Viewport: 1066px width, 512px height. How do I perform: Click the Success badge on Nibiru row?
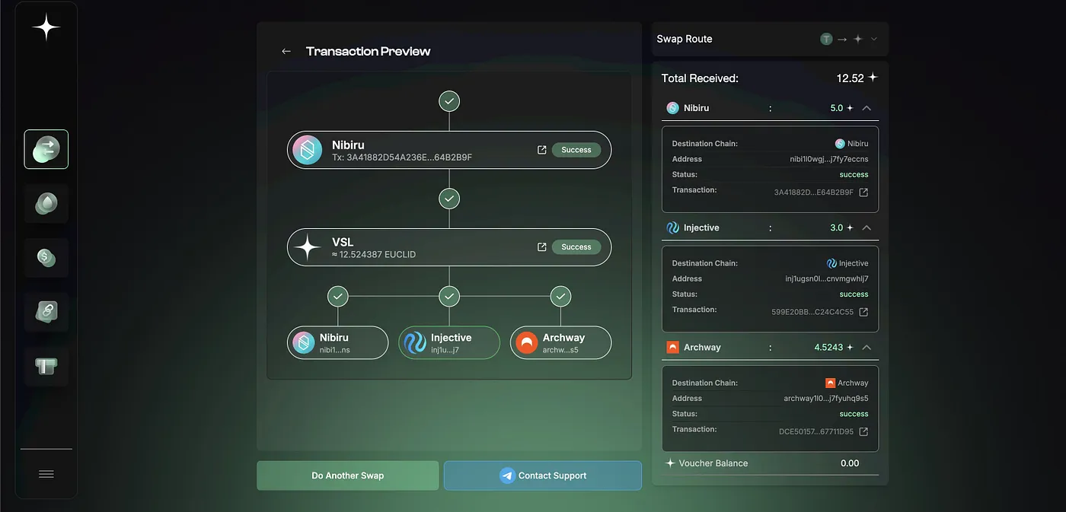[x=576, y=149]
